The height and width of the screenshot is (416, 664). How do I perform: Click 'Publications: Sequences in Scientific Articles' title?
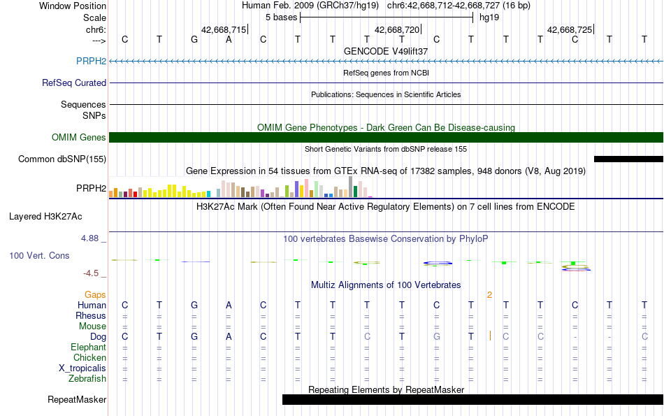[x=386, y=94]
